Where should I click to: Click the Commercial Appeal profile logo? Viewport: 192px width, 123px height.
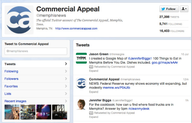click(19, 20)
